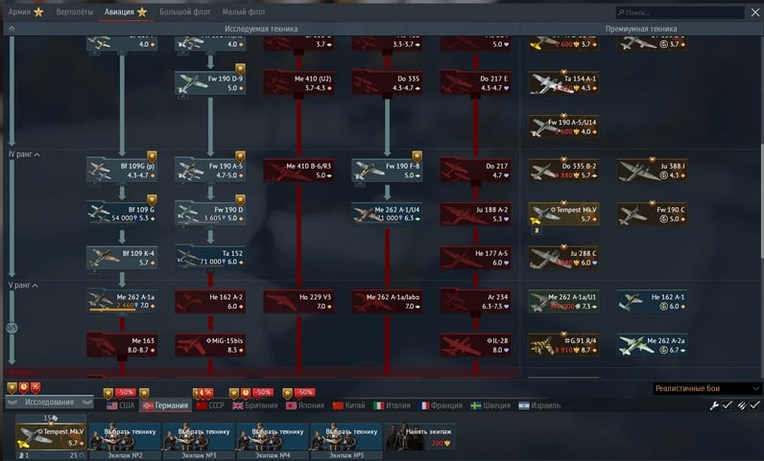Viewport: 764px width, 461px height.
Task: Click the search input field
Action: pos(681,13)
